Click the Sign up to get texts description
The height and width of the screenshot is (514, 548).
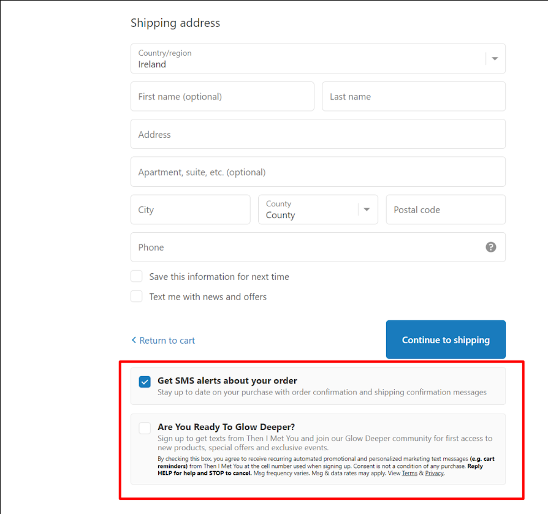[x=325, y=443]
